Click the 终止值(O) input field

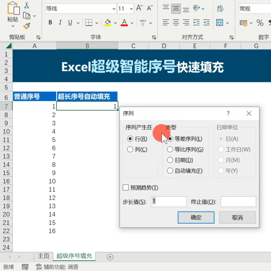point(238,201)
